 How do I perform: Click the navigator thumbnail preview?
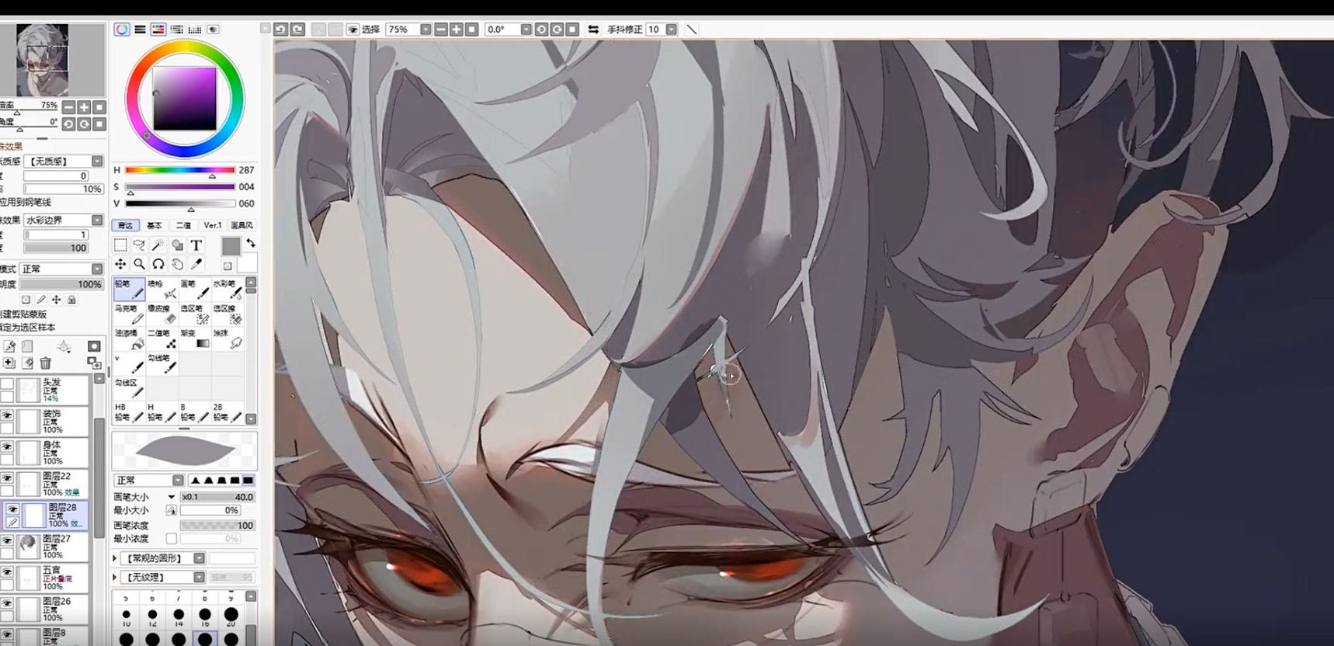43,60
